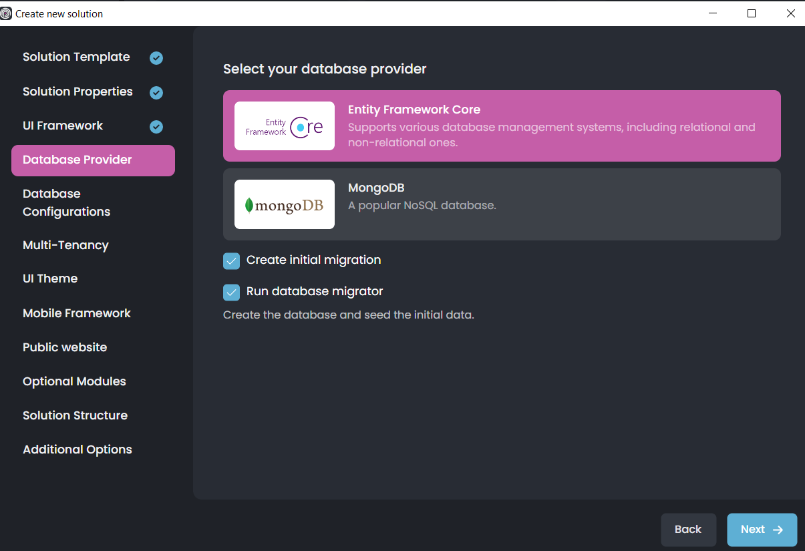Click the "Select your database provider" heading
Image resolution: width=805 pixels, height=551 pixels.
click(325, 69)
